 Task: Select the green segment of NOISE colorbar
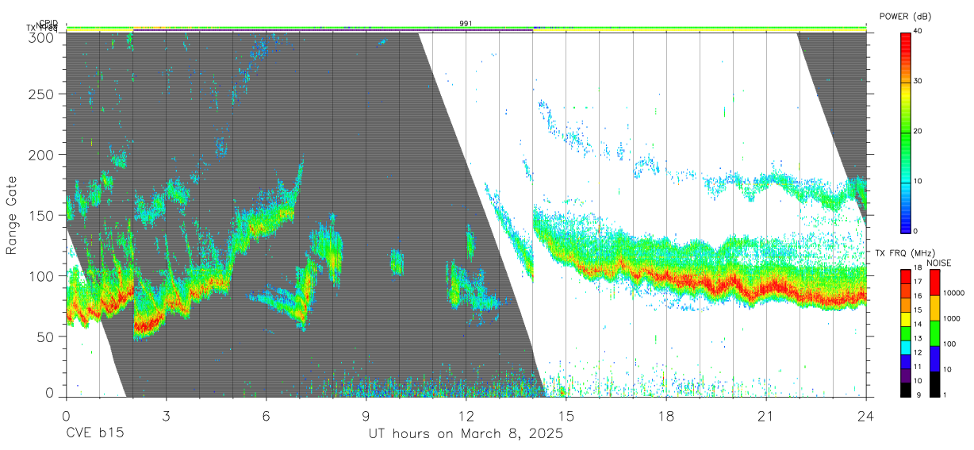(x=935, y=333)
